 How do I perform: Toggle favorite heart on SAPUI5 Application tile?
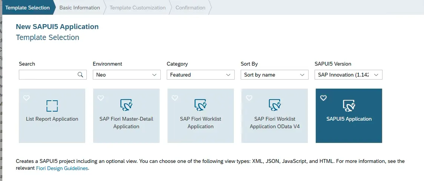(x=323, y=98)
